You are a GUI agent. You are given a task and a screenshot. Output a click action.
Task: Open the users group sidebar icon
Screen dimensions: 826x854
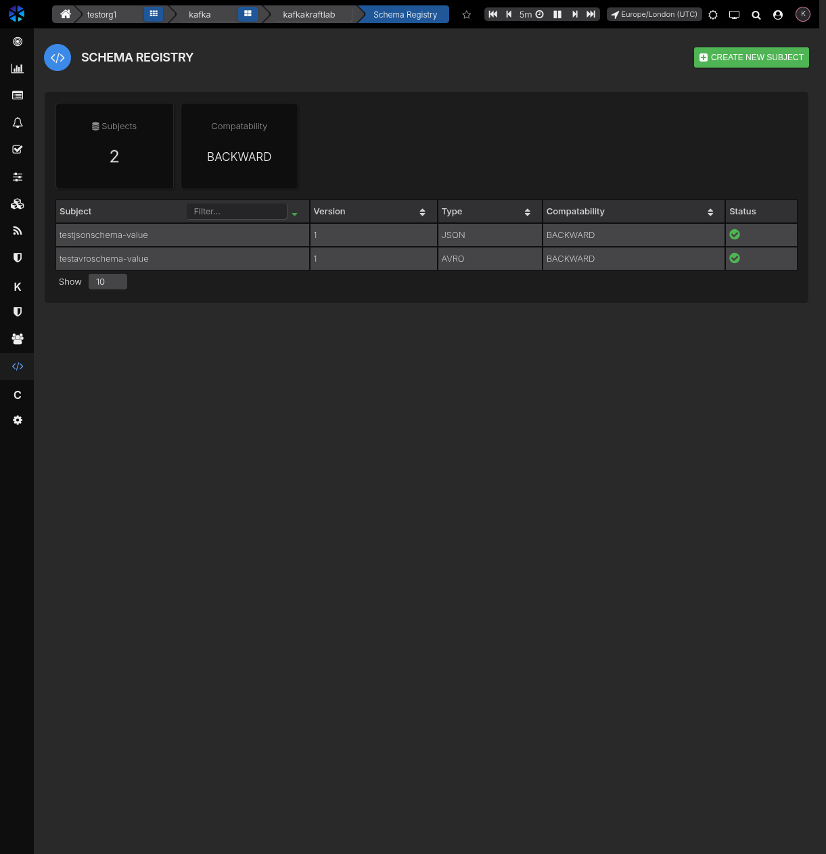[18, 339]
